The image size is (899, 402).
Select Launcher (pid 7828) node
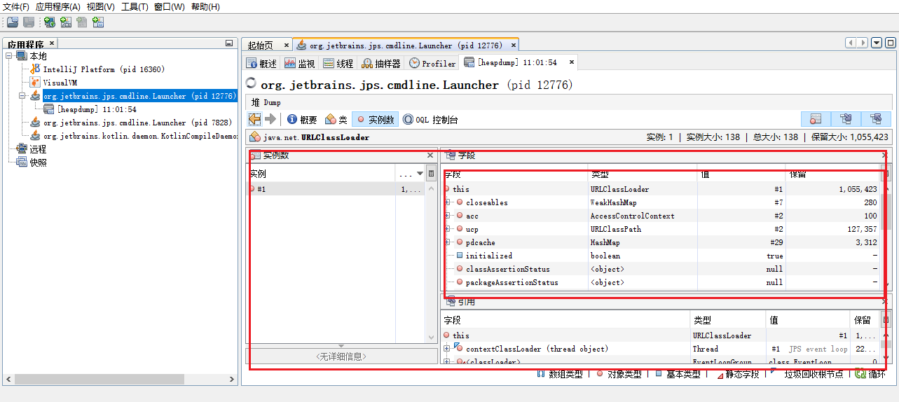(137, 123)
